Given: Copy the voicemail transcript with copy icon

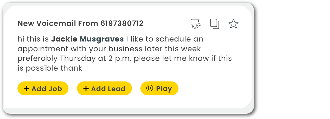Looking at the screenshot, I should pos(214,24).
